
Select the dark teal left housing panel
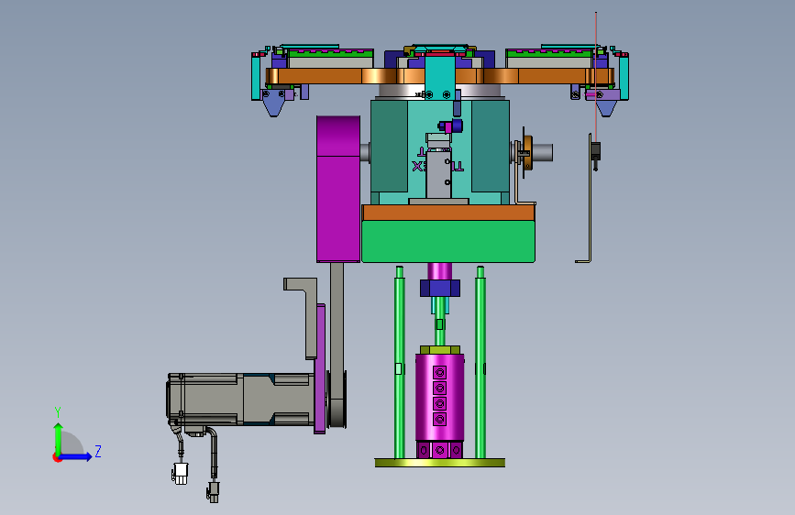coord(390,146)
